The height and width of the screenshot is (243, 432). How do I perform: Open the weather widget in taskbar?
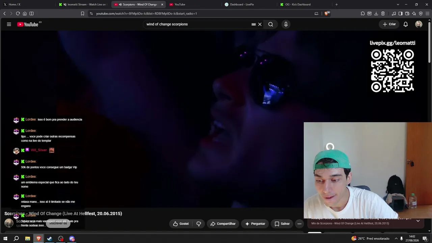pos(370,239)
